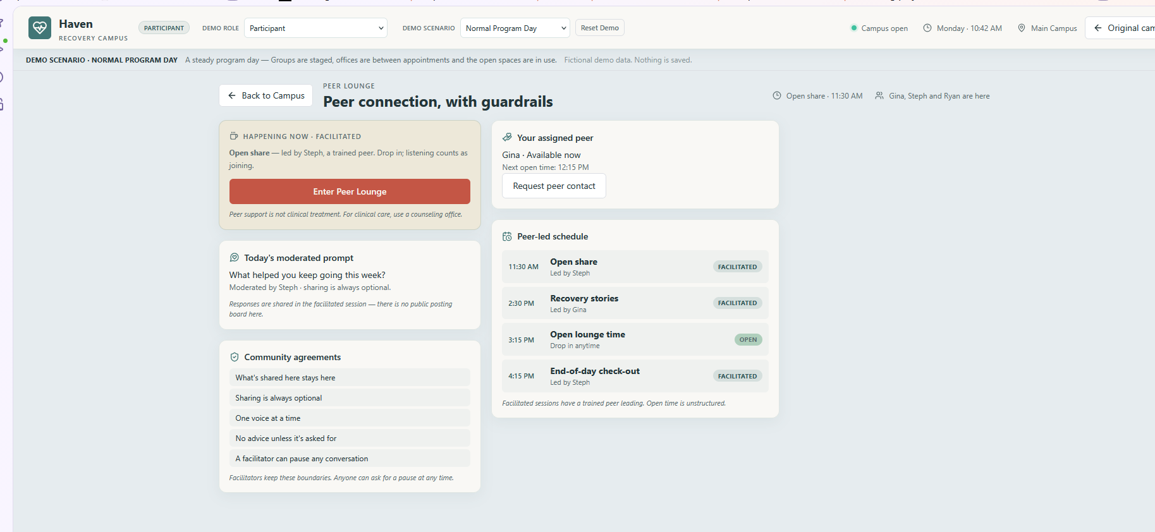Open the Demo Role dropdown

(x=315, y=28)
